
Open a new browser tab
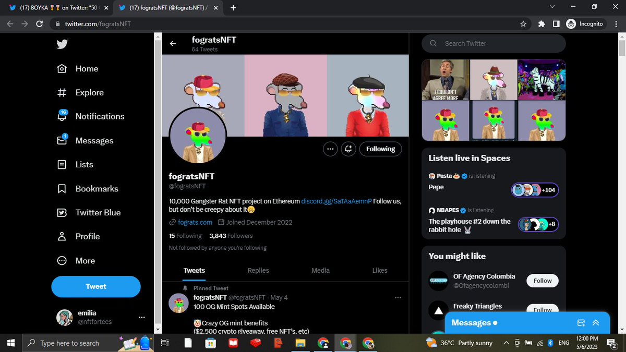tap(233, 8)
